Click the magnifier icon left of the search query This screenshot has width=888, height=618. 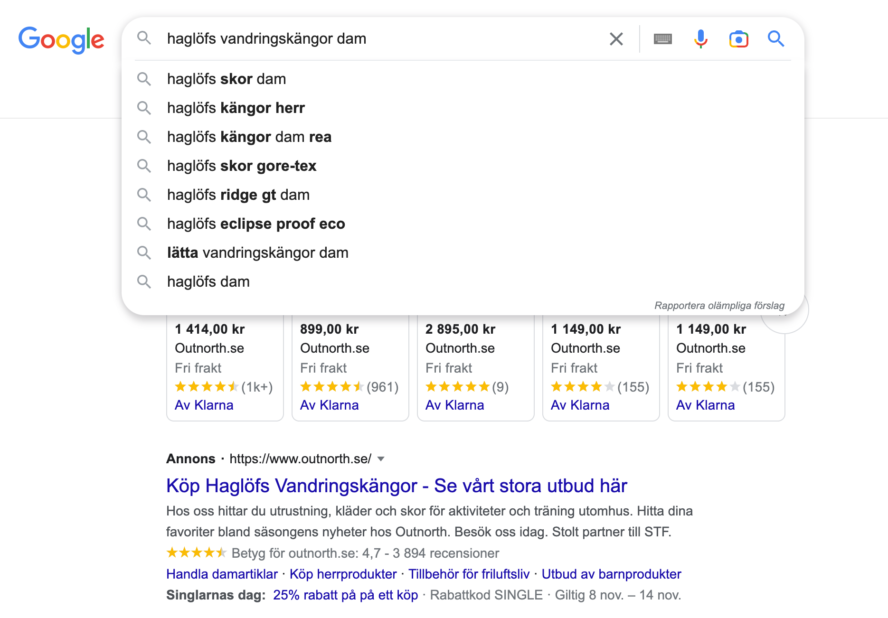click(x=144, y=38)
